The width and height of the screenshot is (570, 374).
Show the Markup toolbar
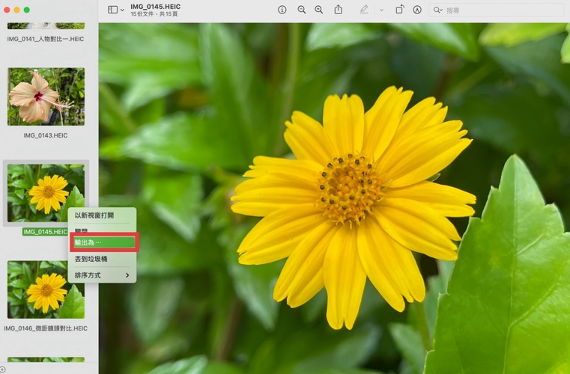pyautogui.click(x=417, y=10)
